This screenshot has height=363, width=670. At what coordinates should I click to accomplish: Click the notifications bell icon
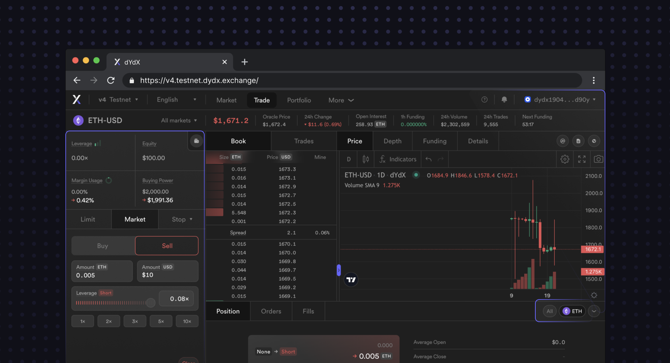(504, 100)
